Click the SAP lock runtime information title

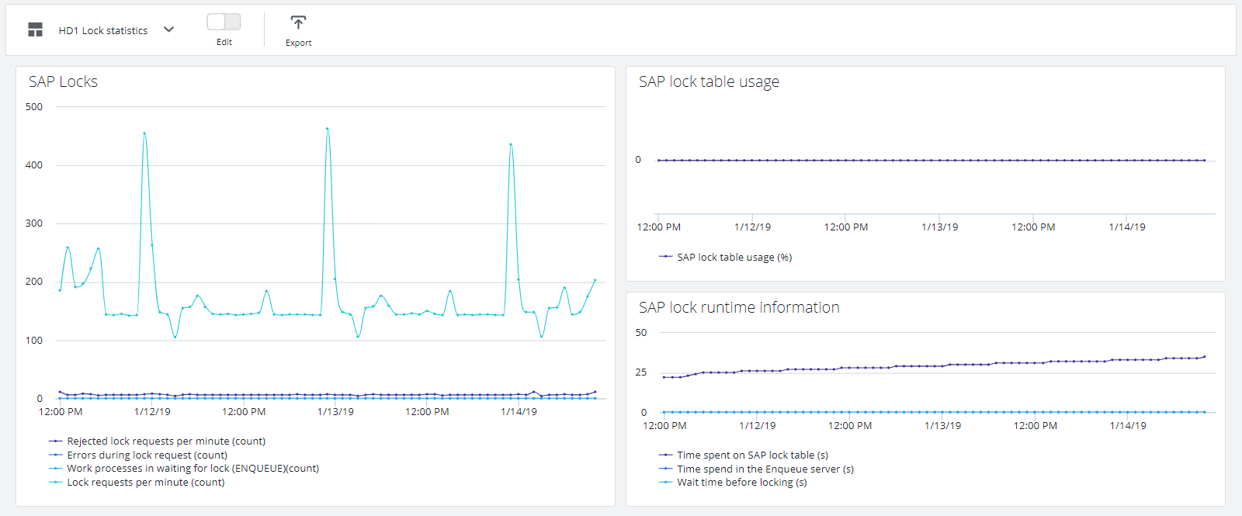pyautogui.click(x=739, y=307)
